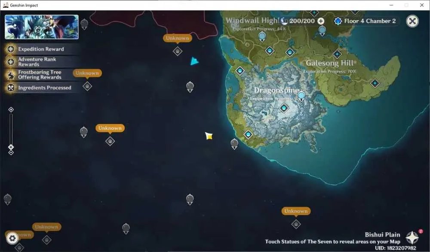The height and width of the screenshot is (252, 430).
Task: Select the Statue of the Seven under Windwail Highland's progress
Action: [262, 36]
